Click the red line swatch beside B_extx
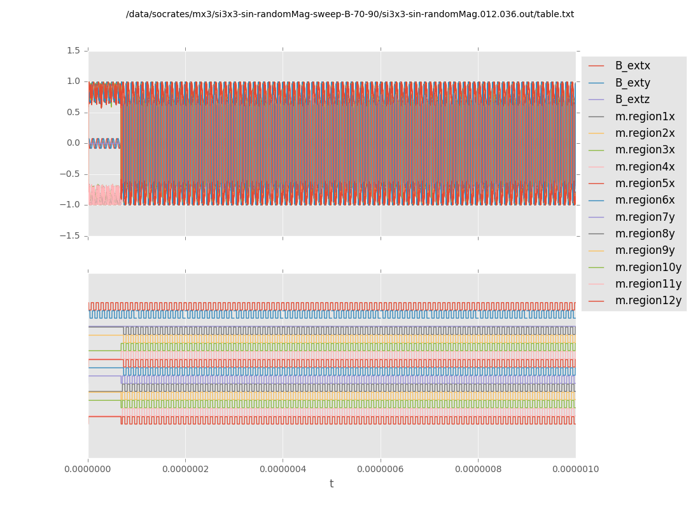This screenshot has height=509, width=700. click(596, 66)
